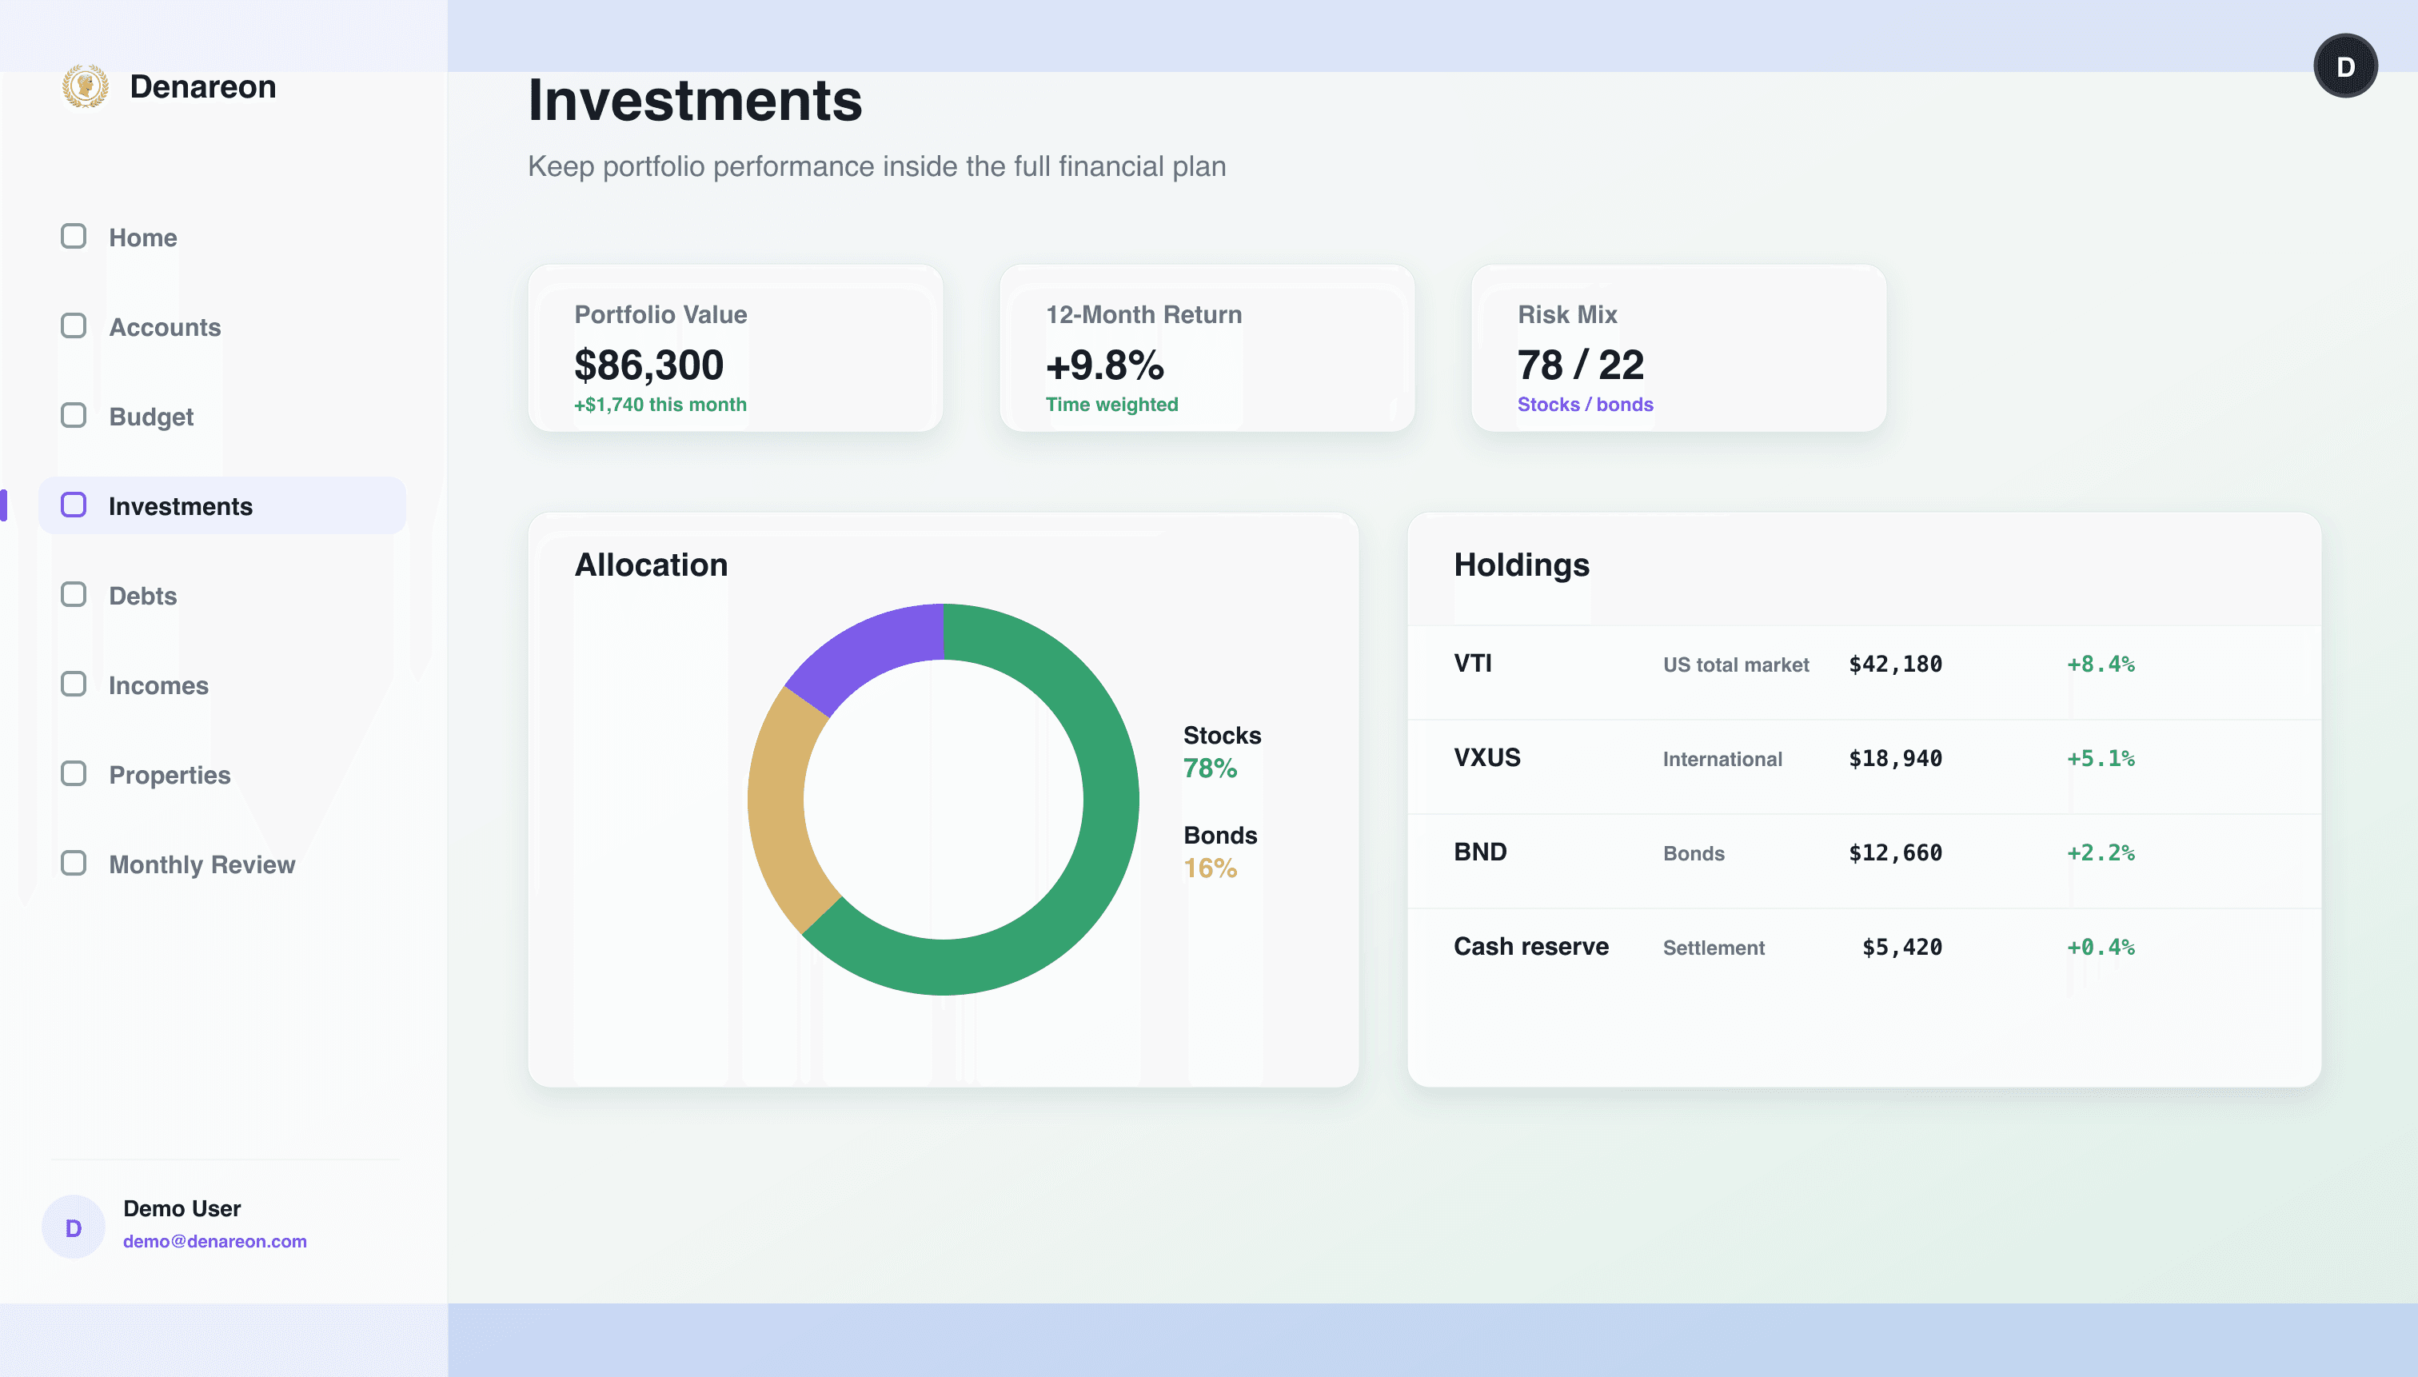Click the Stocks / bonds caption
Image resolution: width=2418 pixels, height=1377 pixels.
(1585, 405)
